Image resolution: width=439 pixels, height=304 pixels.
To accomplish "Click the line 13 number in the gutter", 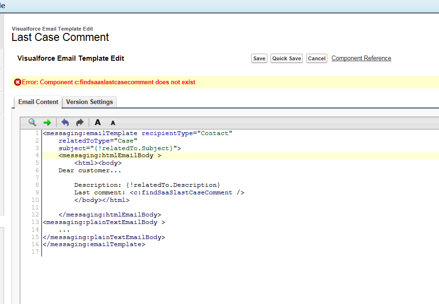I will coord(35,222).
